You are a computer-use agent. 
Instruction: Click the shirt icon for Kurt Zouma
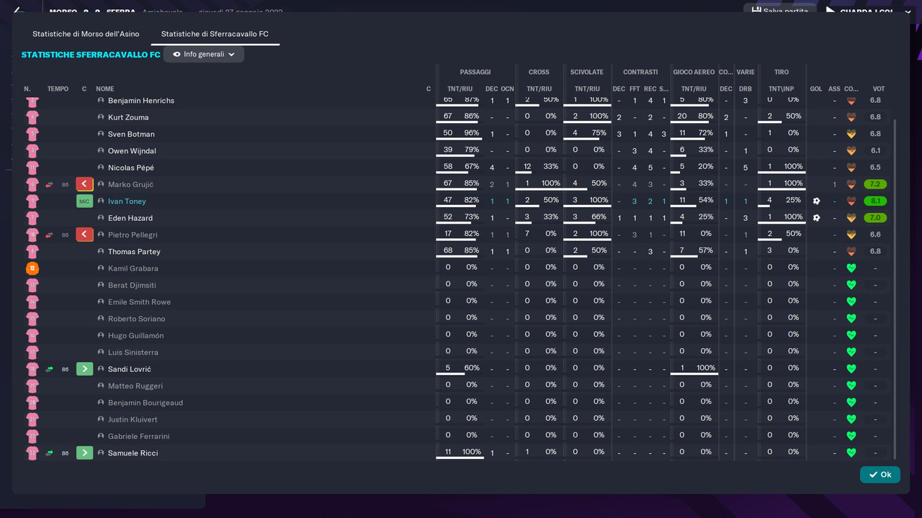point(32,117)
